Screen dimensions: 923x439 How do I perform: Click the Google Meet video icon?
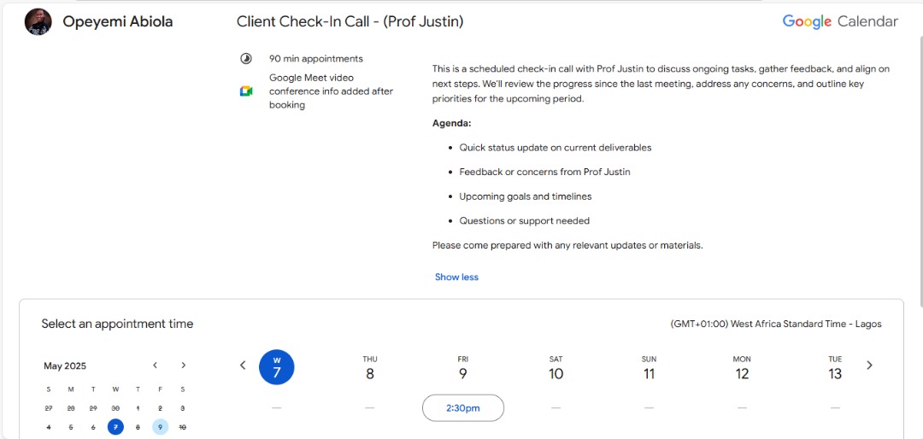[246, 91]
